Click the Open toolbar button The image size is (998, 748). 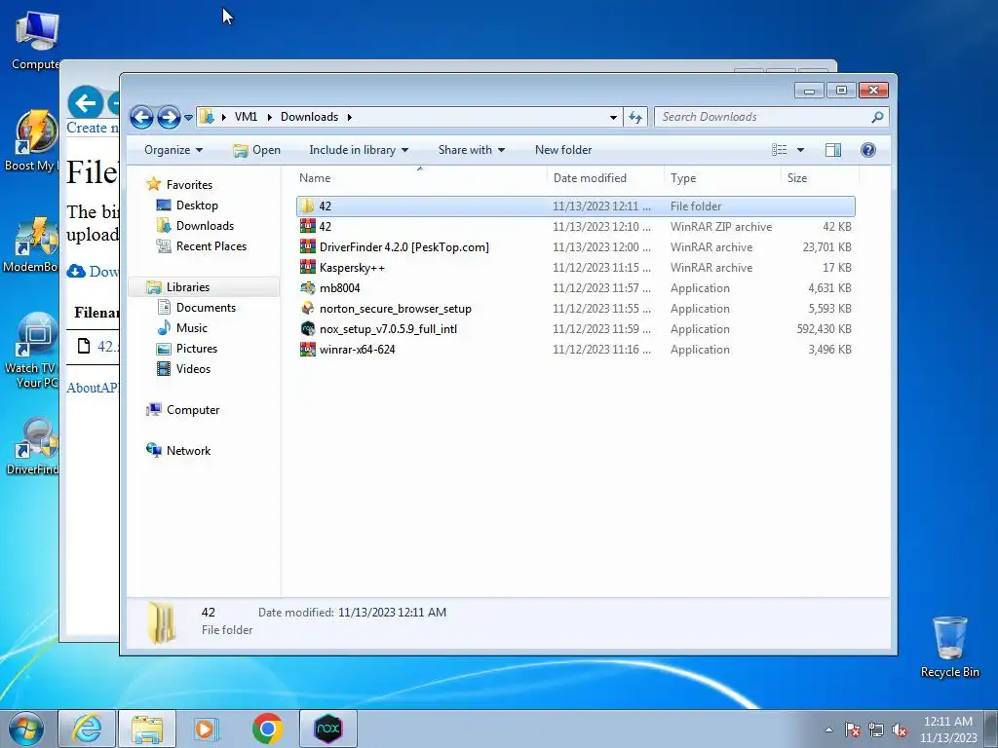click(256, 150)
